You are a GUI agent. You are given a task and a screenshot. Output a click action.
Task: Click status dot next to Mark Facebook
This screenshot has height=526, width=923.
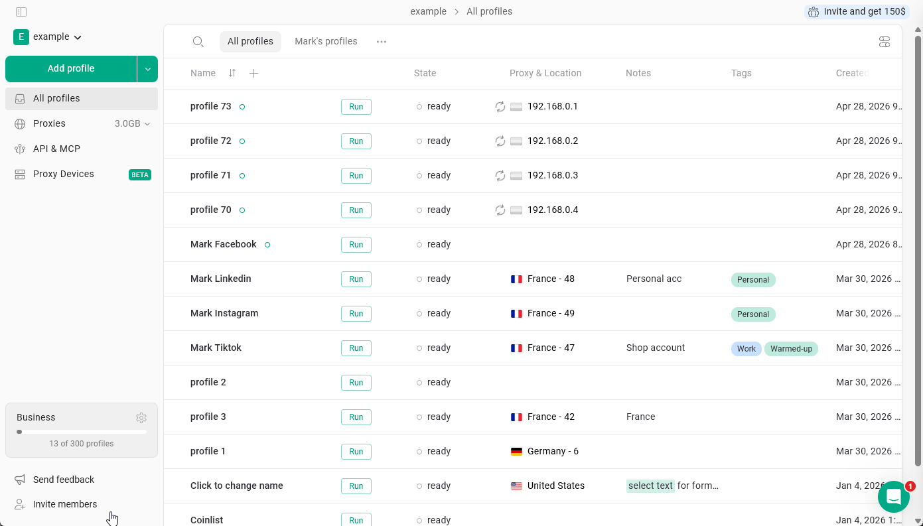(x=267, y=245)
